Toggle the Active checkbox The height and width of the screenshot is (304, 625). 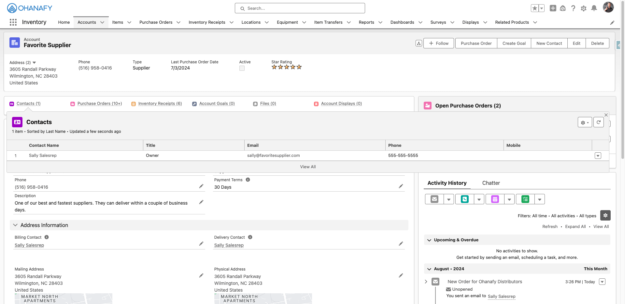pyautogui.click(x=242, y=68)
